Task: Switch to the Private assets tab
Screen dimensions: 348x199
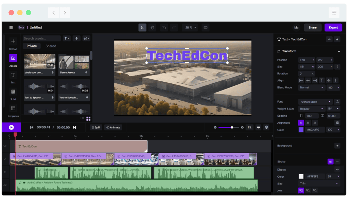Action: point(32,46)
